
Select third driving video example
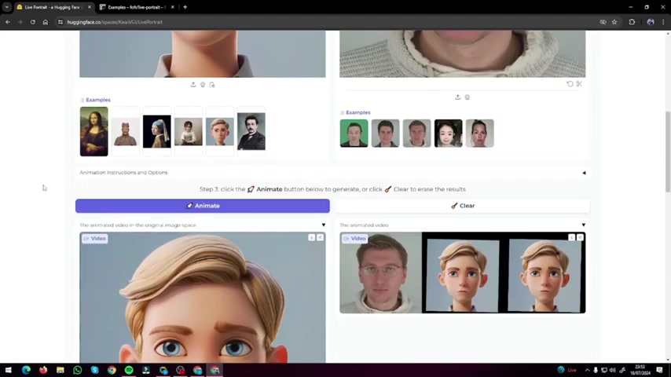[416, 134]
